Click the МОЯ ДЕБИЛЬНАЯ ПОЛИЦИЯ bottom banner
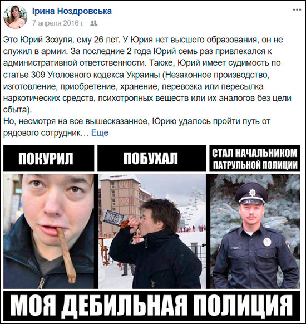The width and height of the screenshot is (306, 324). point(152,306)
